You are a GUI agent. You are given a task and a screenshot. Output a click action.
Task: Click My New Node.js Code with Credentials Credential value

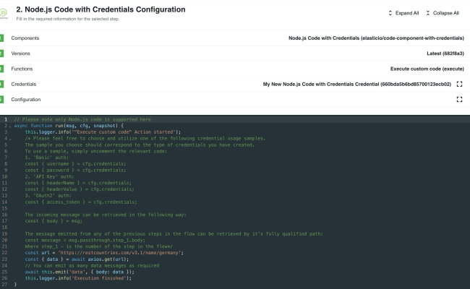356,84
